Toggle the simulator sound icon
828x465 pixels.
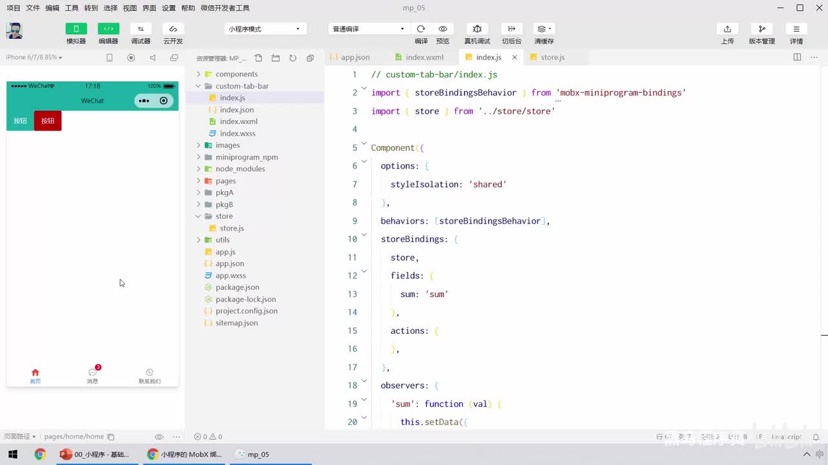[153, 57]
